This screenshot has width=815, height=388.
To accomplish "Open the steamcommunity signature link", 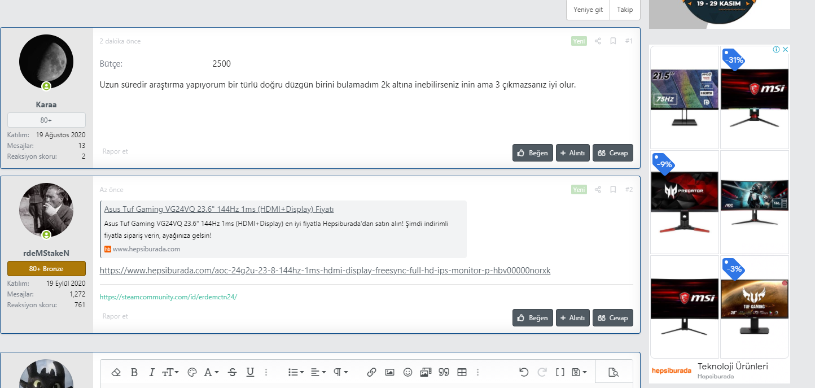I will (x=168, y=297).
